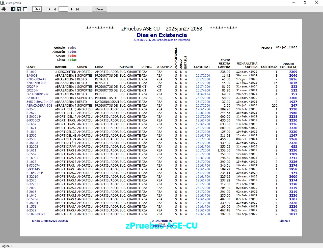Click clave B-1659-ACP
The height and width of the screenshot is (248, 323).
35,173
